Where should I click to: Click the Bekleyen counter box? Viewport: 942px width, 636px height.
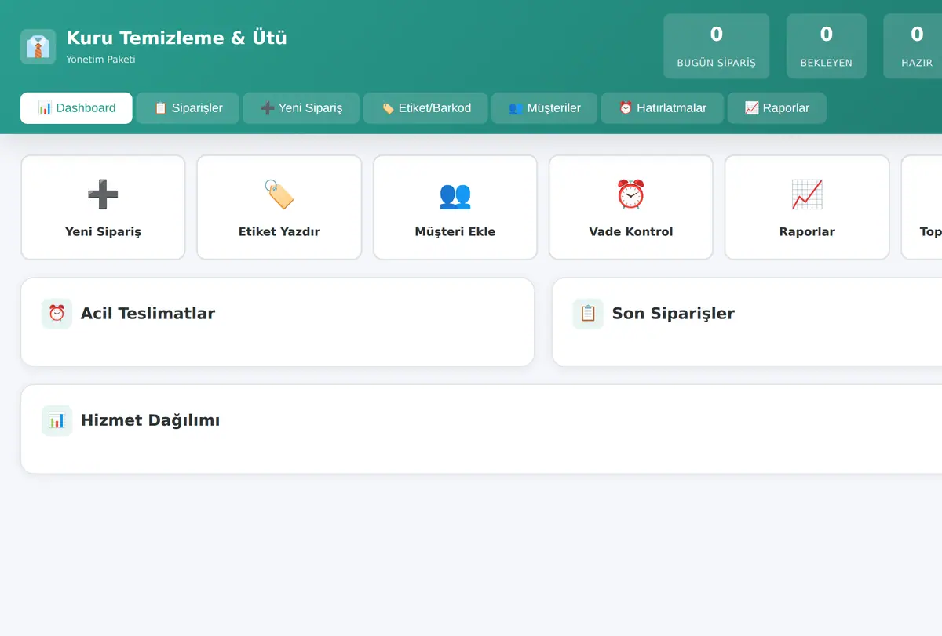pyautogui.click(x=827, y=46)
